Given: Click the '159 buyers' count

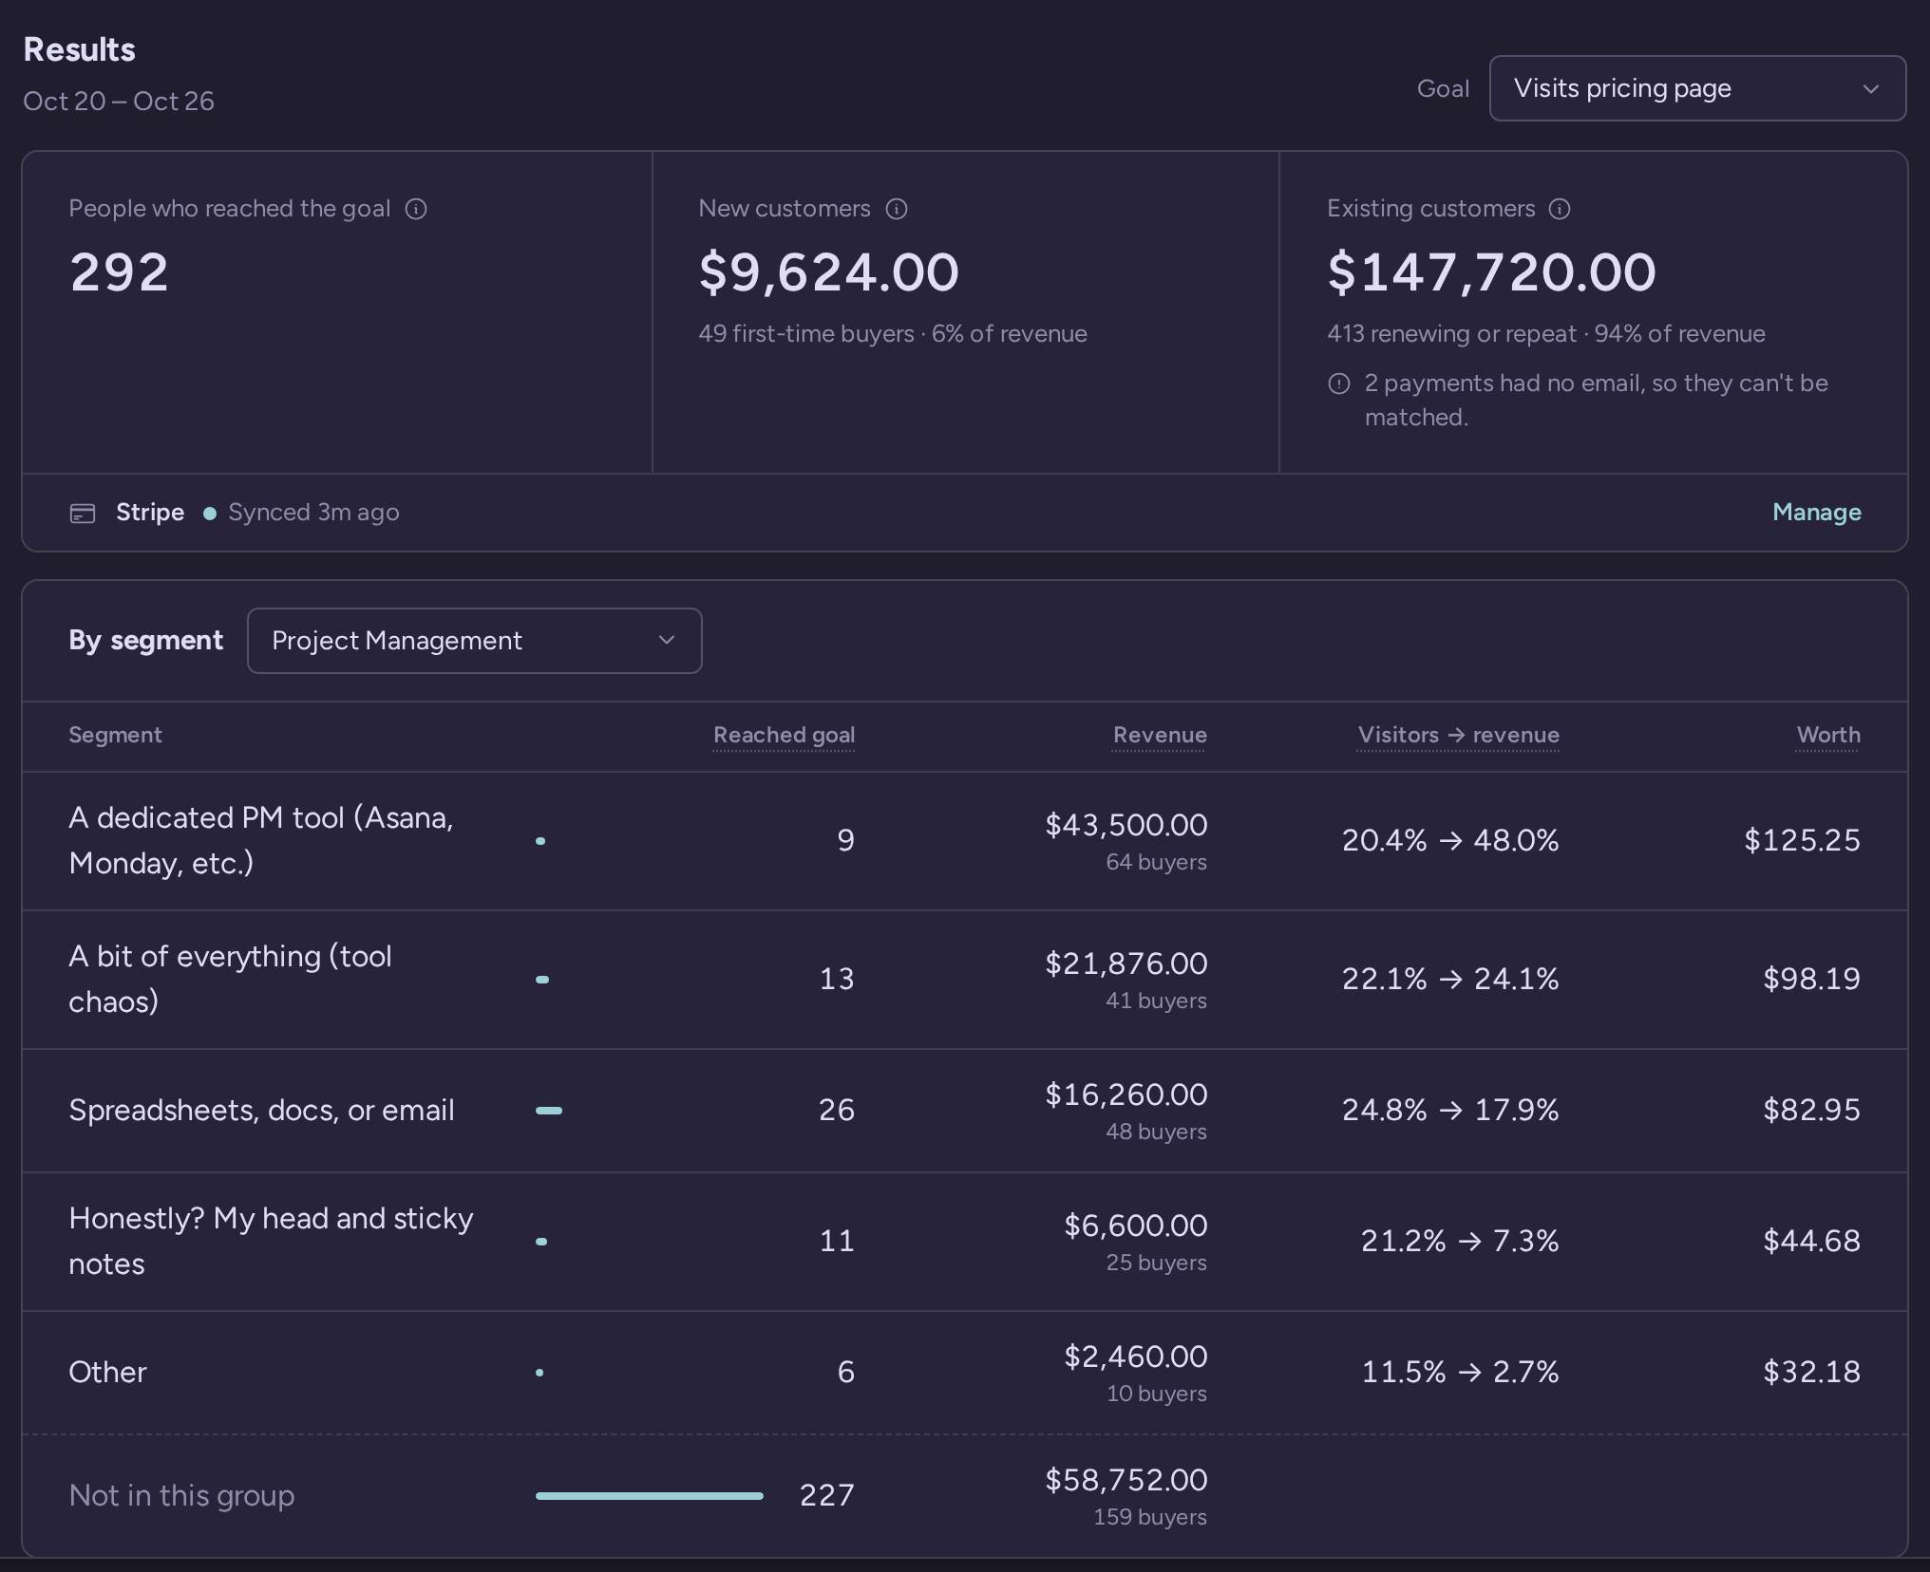Looking at the screenshot, I should pos(1150,1517).
